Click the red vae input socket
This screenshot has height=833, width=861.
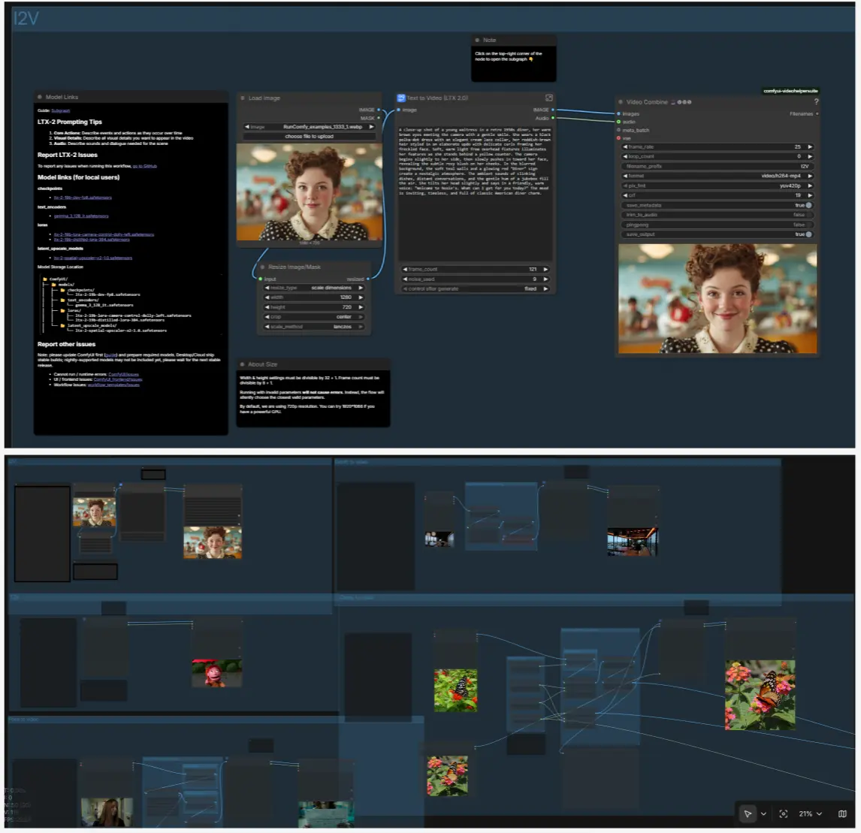(619, 138)
